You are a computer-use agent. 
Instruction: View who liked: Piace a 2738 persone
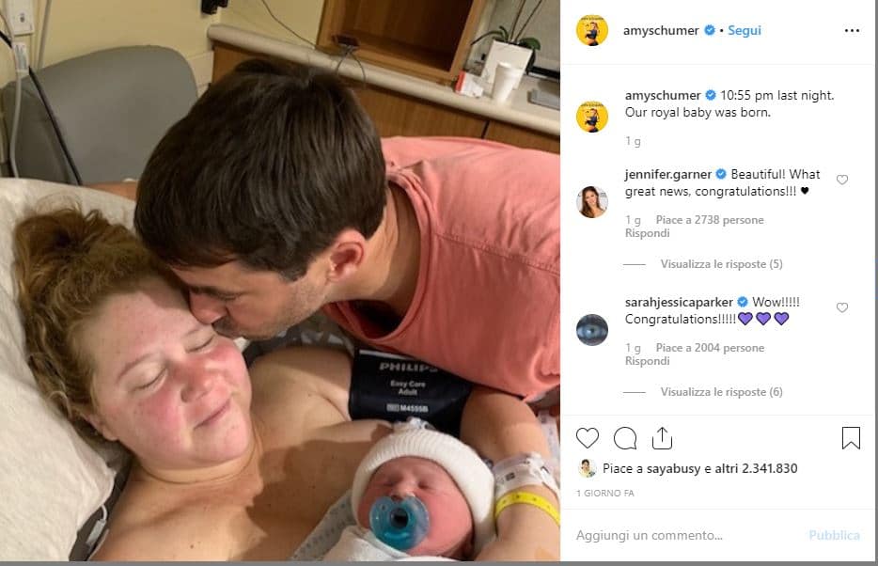[x=710, y=220]
